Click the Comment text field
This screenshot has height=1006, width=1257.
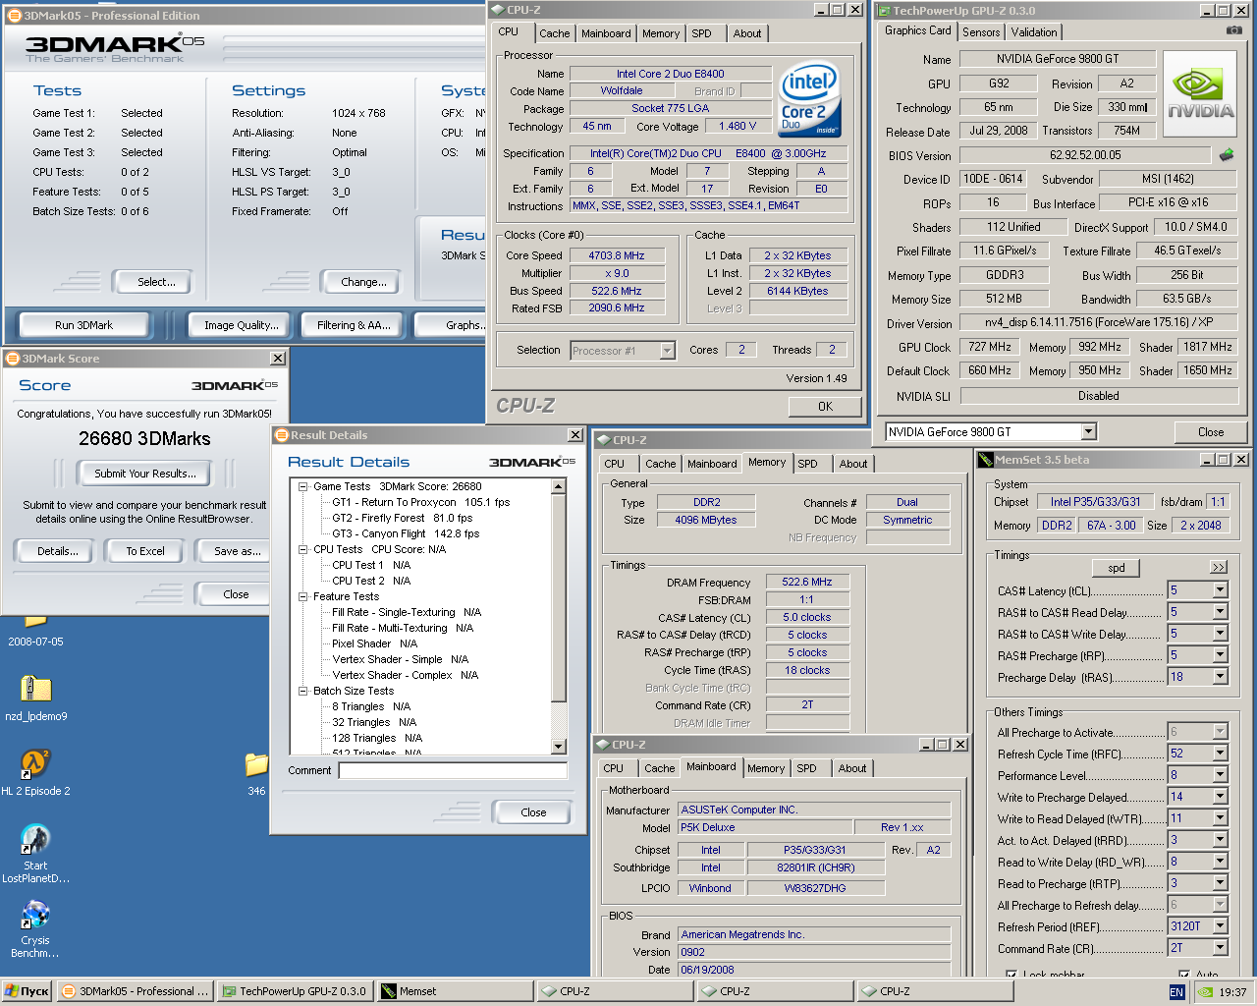click(453, 770)
